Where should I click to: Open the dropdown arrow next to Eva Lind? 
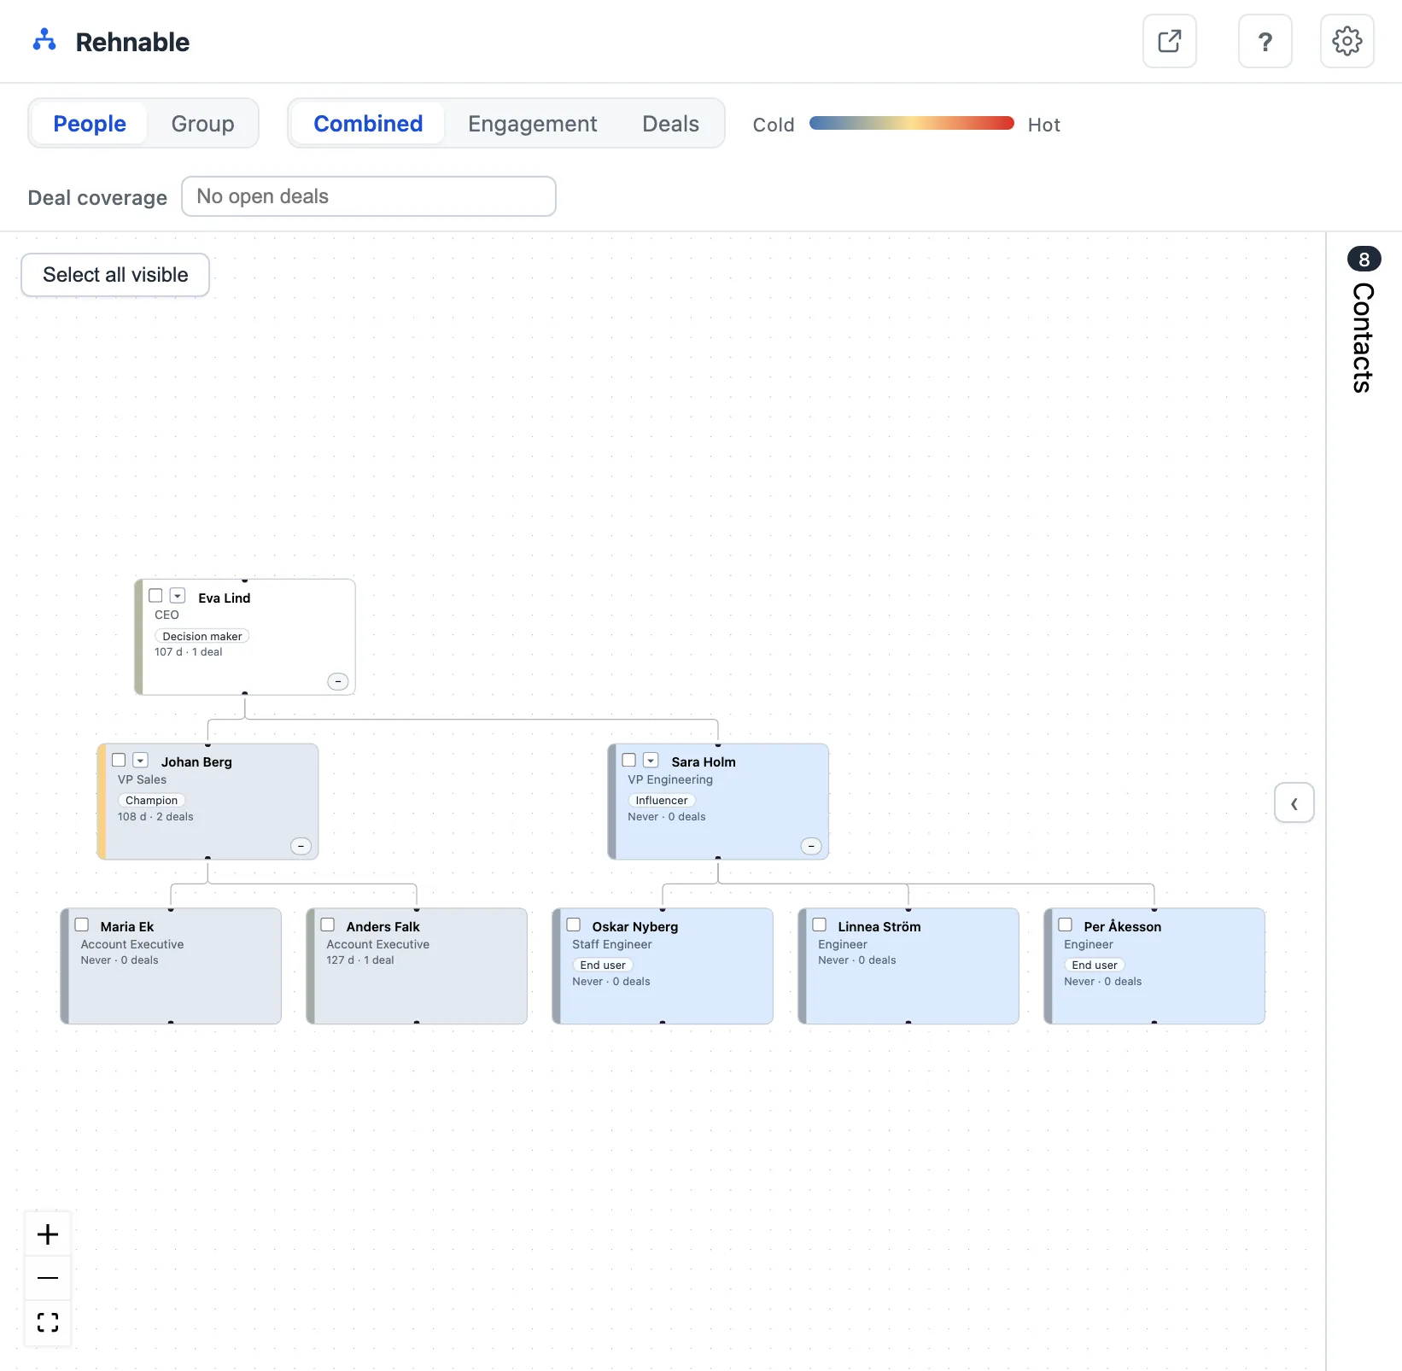(178, 596)
